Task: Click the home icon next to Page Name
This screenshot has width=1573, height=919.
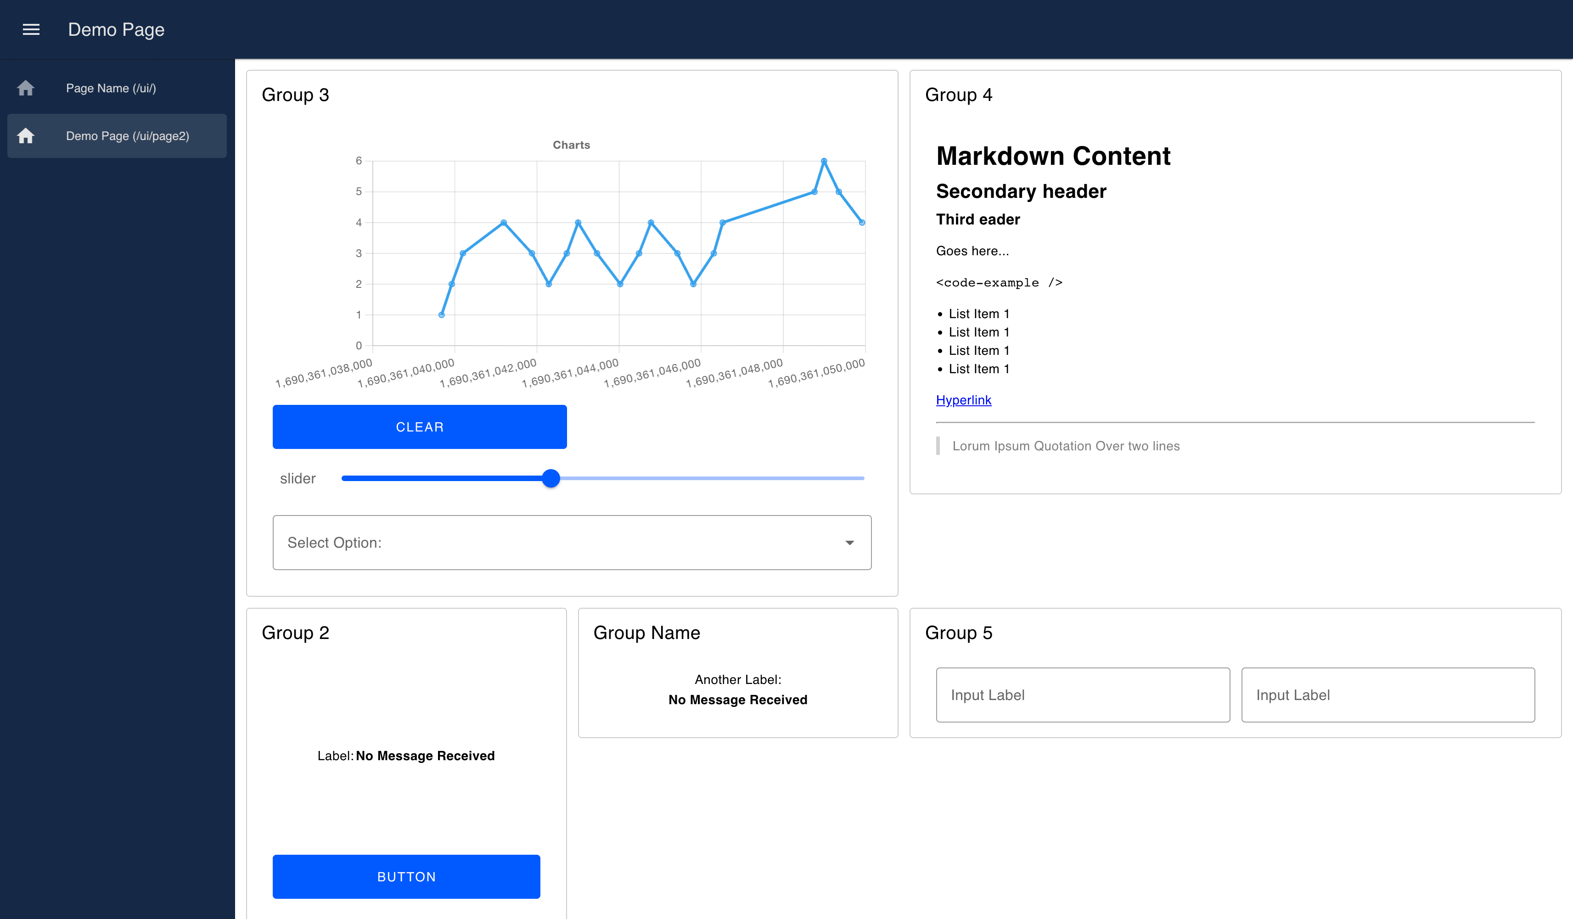Action: [26, 88]
